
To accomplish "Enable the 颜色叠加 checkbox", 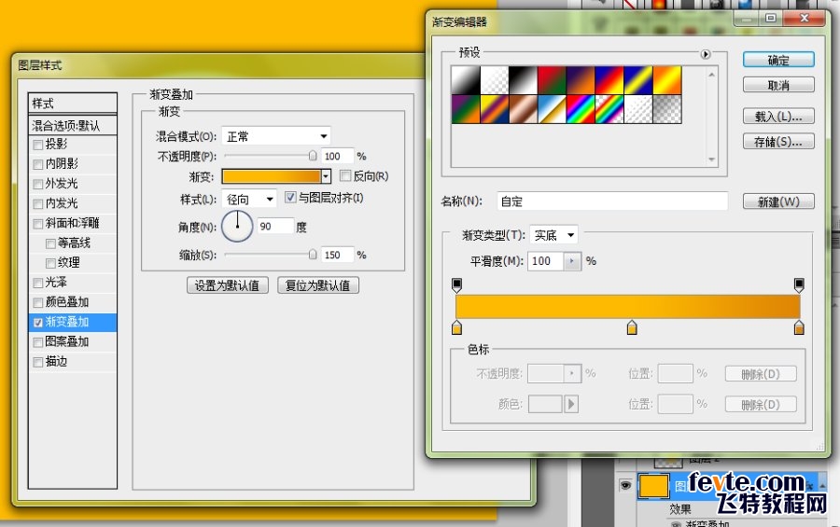I will 38,302.
